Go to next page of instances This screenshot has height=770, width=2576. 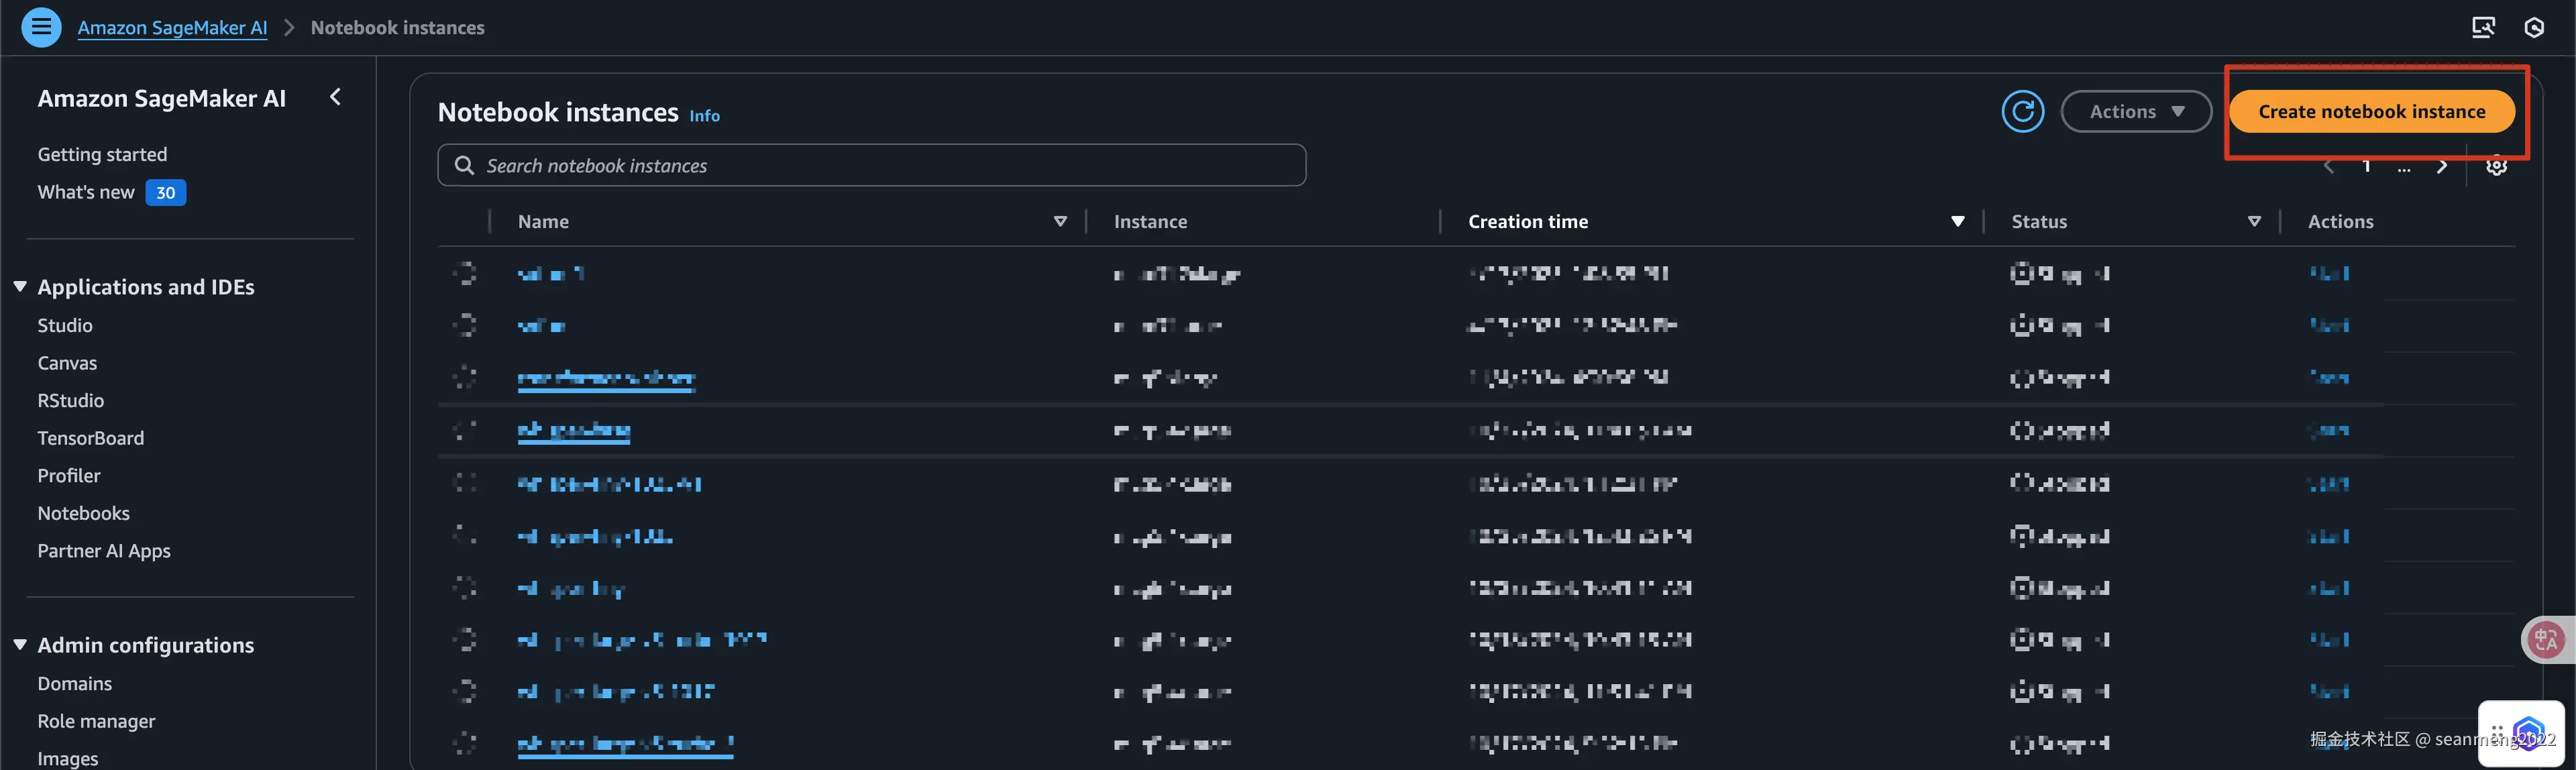click(x=2442, y=166)
